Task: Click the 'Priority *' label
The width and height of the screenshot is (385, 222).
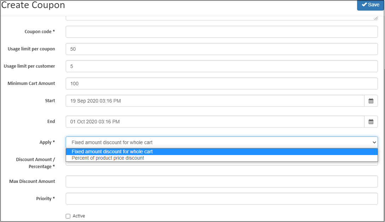Action: tap(46, 198)
